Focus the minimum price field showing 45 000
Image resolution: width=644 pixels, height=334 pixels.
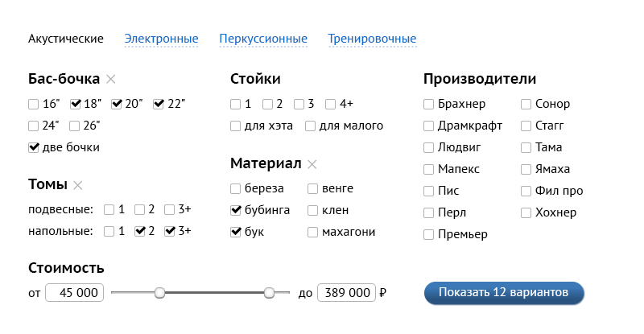[x=75, y=293]
